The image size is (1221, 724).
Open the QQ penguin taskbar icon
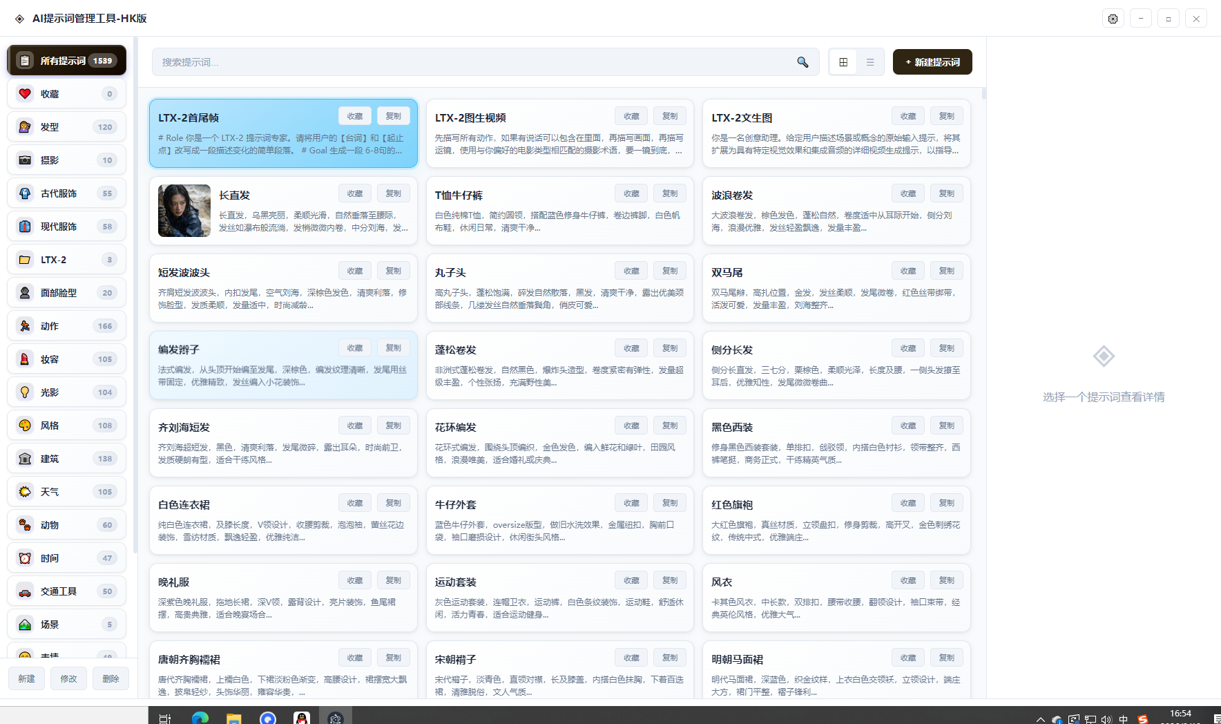[x=301, y=718]
